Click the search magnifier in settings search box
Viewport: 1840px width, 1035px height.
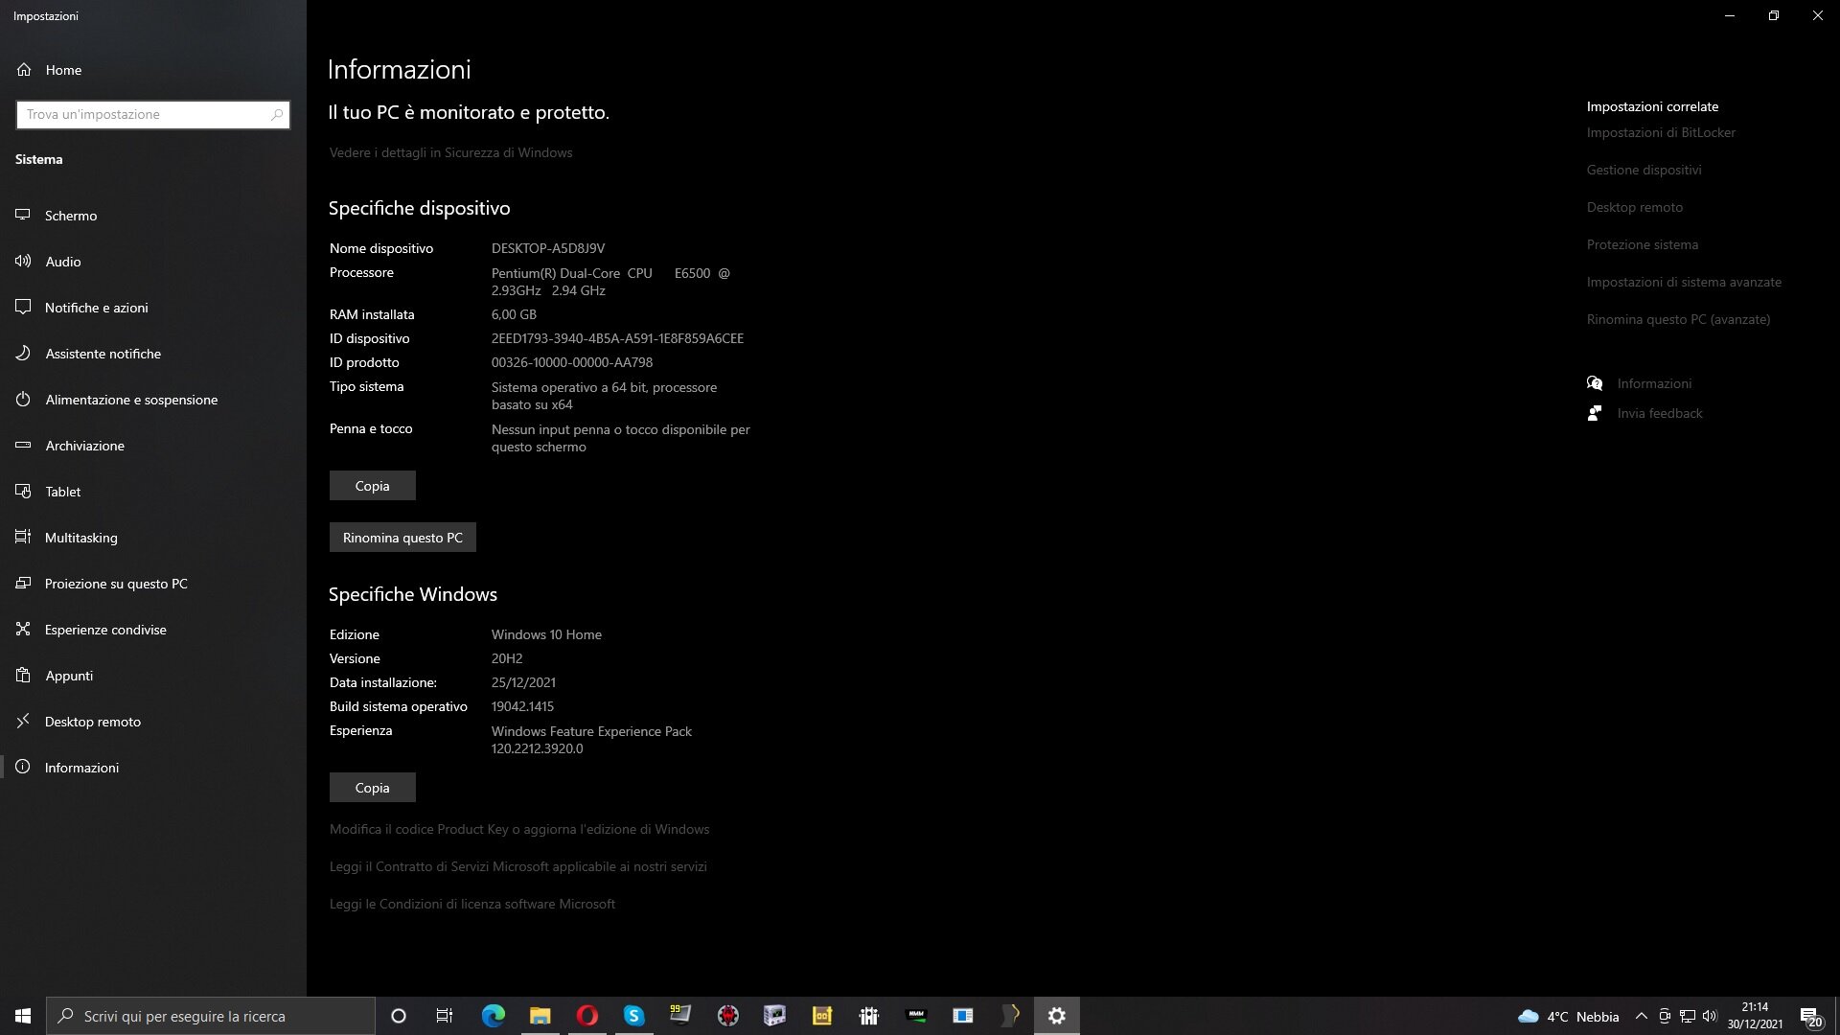click(277, 114)
